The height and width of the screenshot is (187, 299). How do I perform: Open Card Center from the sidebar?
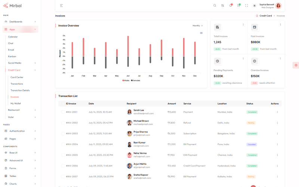coord(17,77)
